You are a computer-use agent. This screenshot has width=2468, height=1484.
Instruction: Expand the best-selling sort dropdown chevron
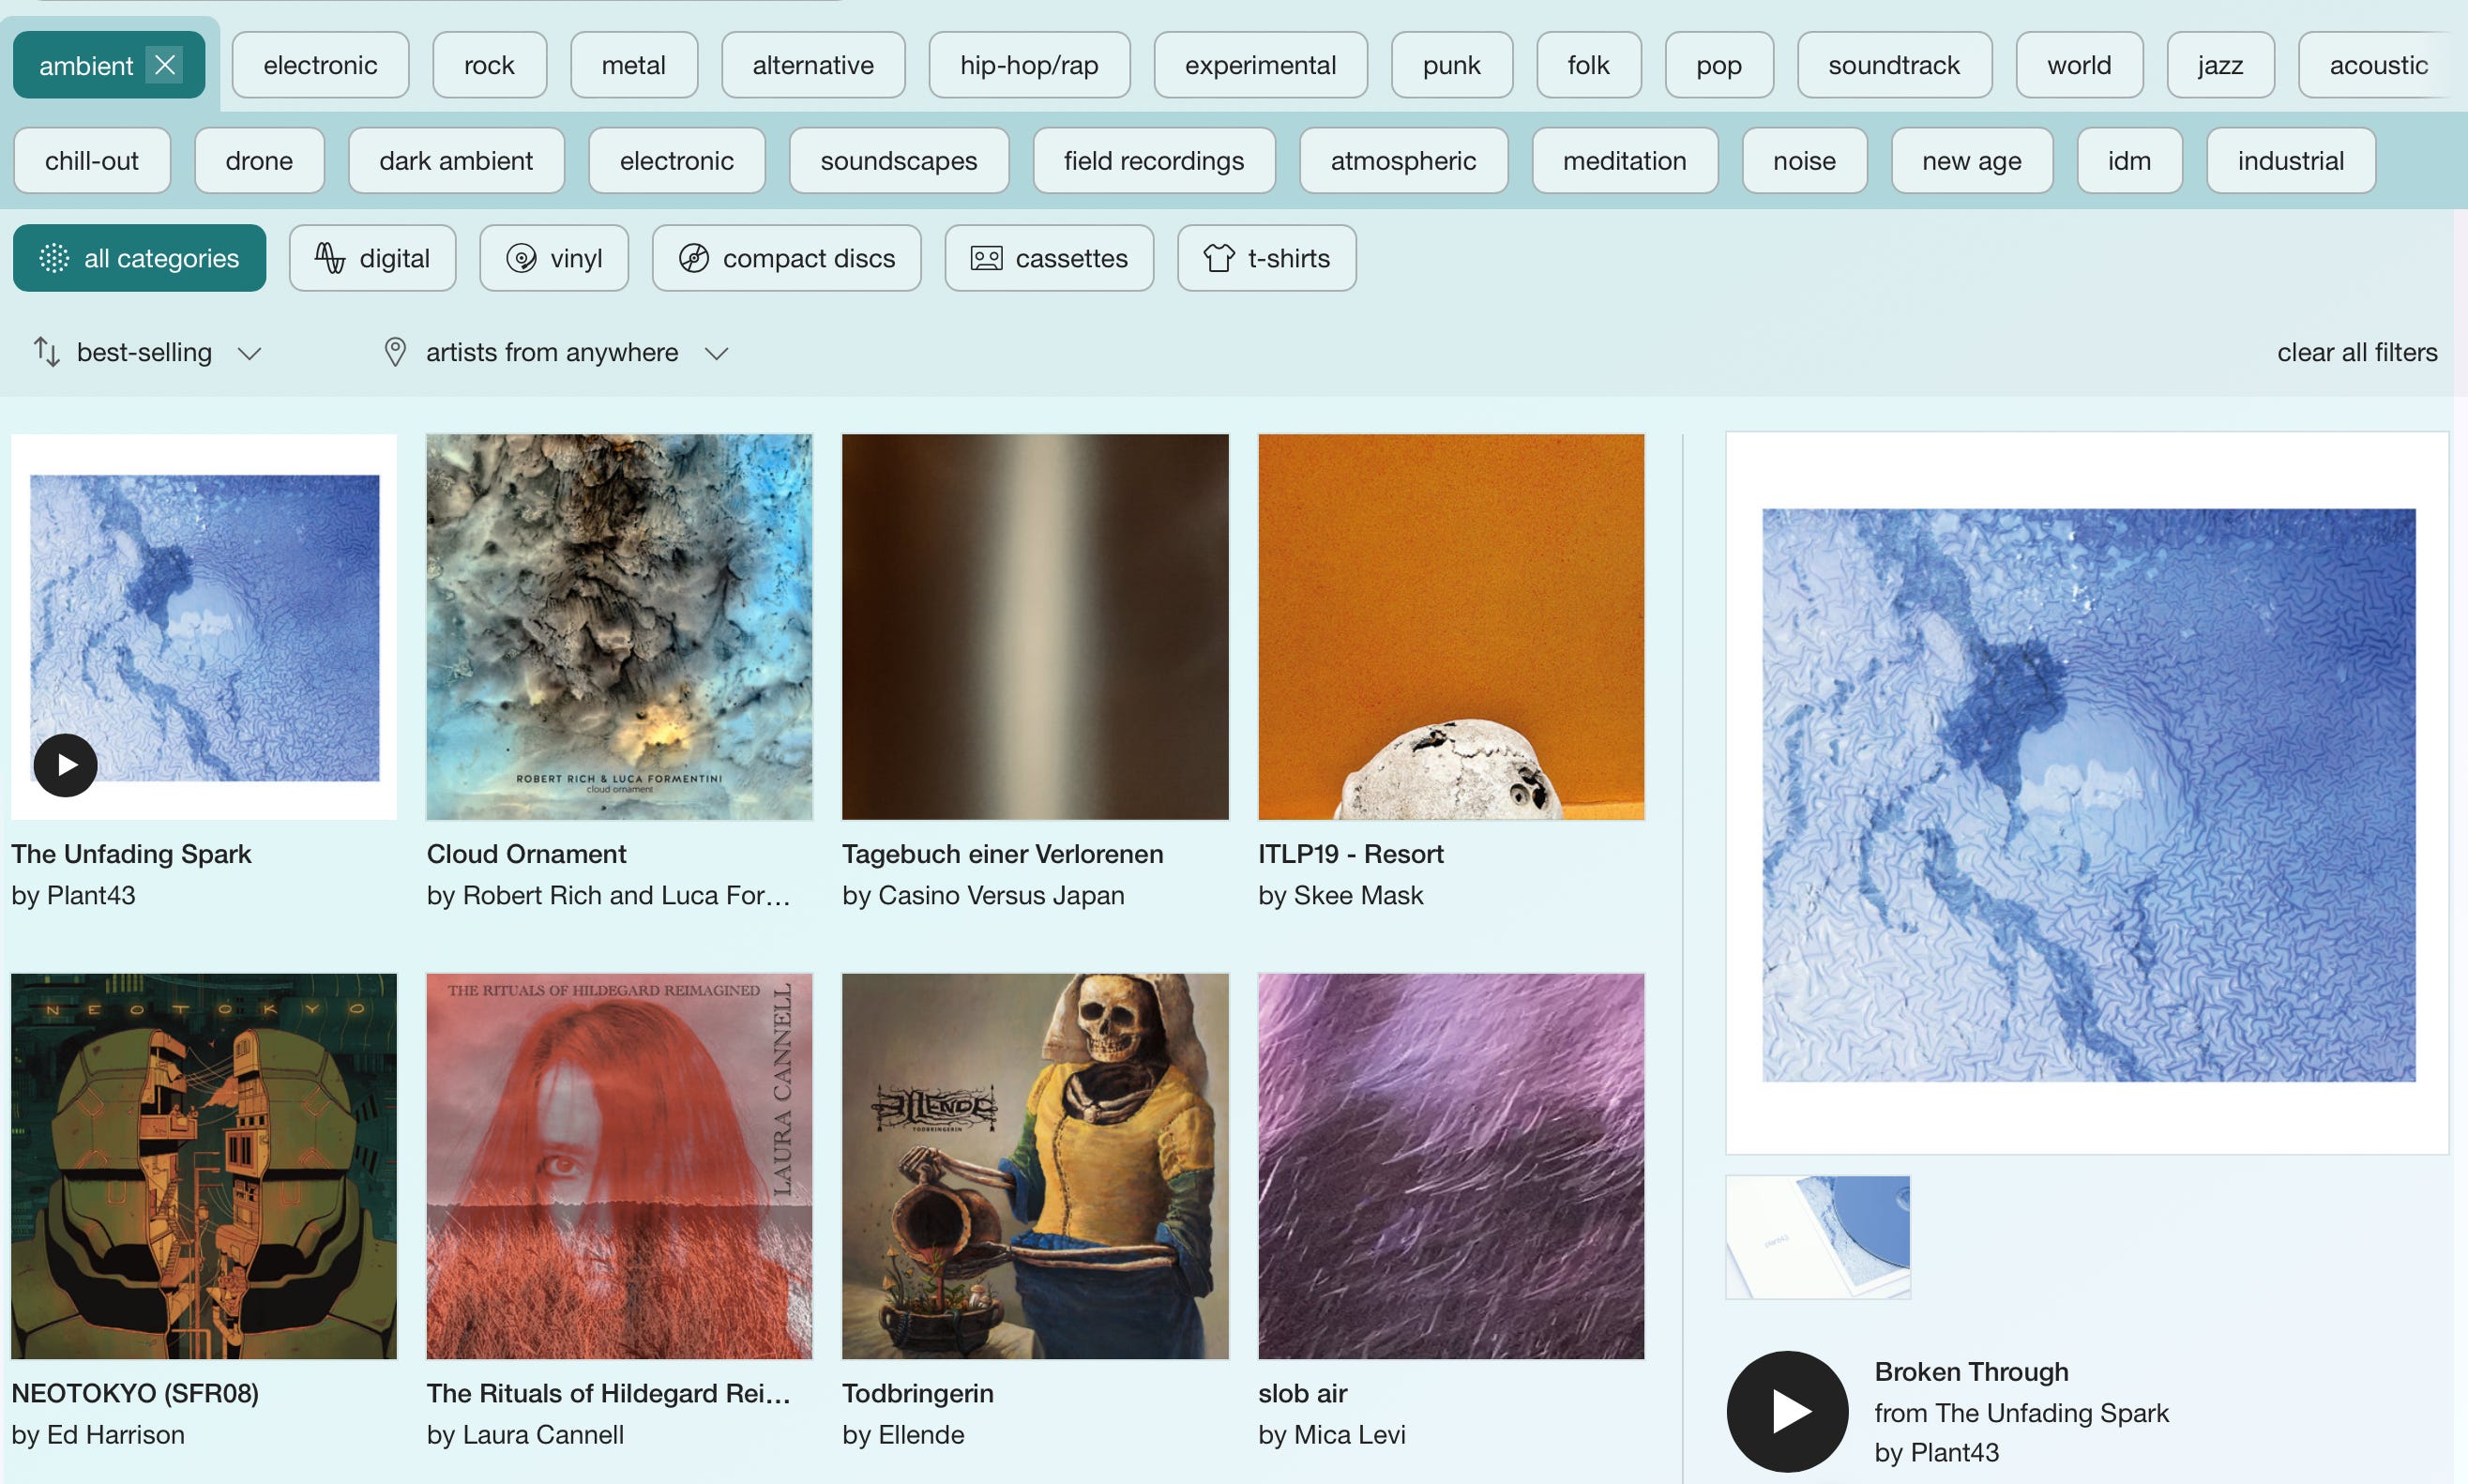[250, 353]
